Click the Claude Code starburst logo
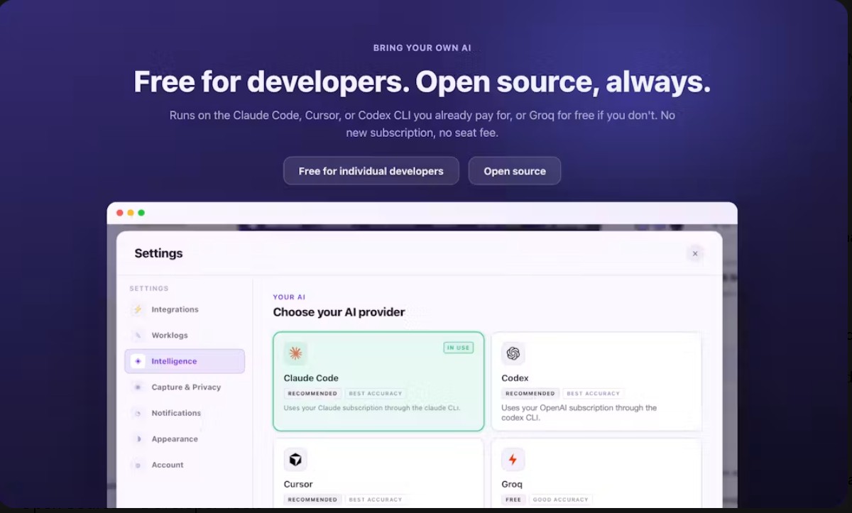The width and height of the screenshot is (852, 513). [295, 353]
